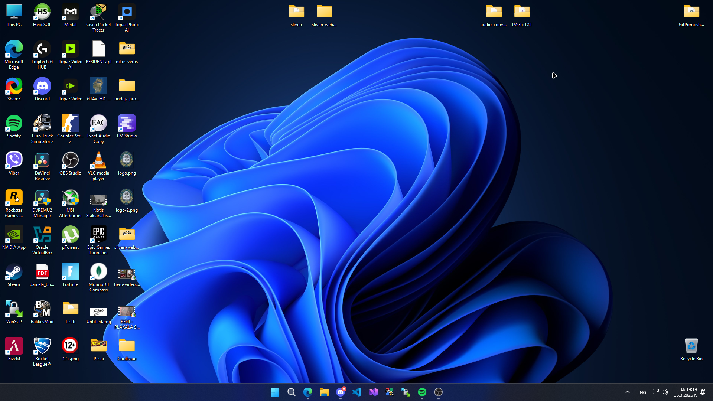Select the Viber desktop shortcut

click(14, 164)
